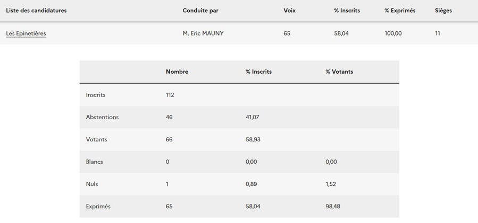The width and height of the screenshot is (478, 223).
Task: Click the Liste des candidatures column header
Action: tap(36, 11)
